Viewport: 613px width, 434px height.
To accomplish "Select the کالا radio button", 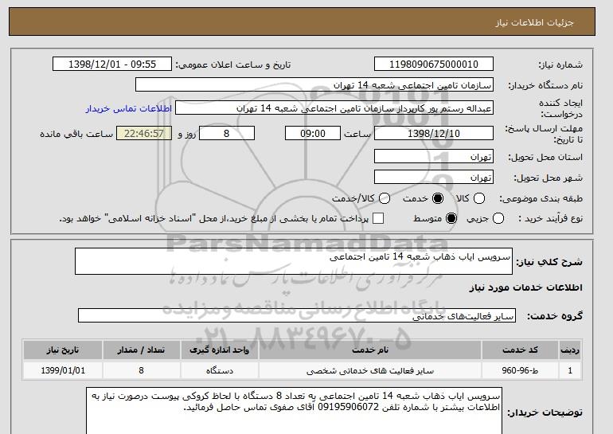I will [479, 198].
